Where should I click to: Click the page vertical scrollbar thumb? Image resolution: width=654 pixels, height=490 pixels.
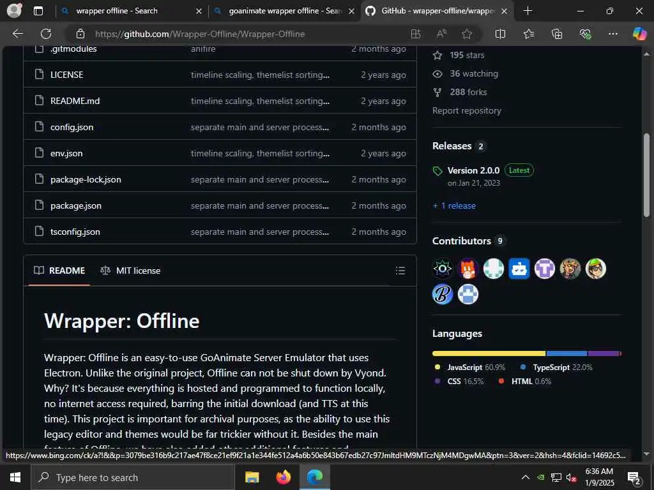tap(646, 175)
